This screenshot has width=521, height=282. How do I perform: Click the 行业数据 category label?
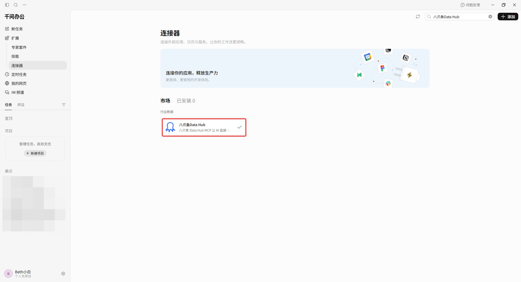click(x=167, y=112)
